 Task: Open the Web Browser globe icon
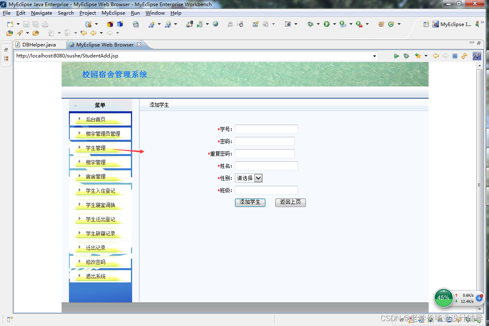click(x=215, y=24)
